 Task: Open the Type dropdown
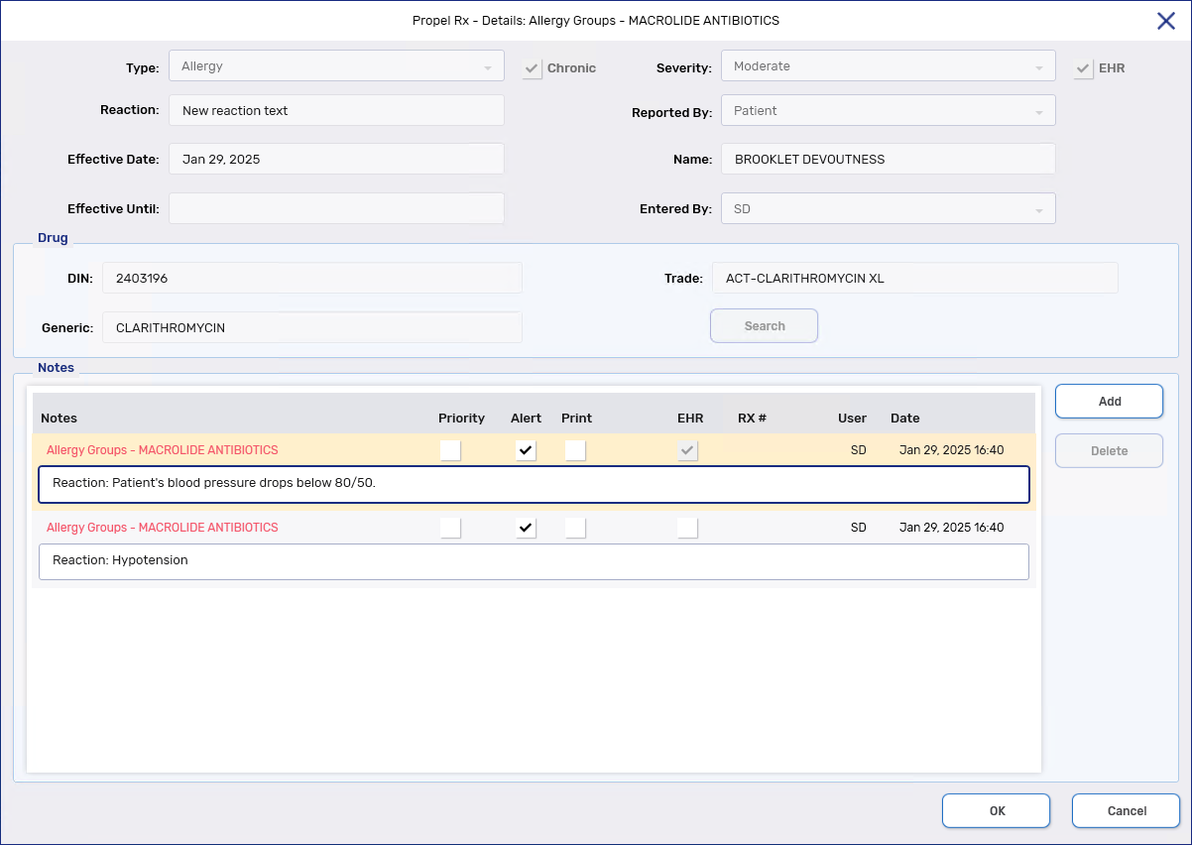coord(336,66)
